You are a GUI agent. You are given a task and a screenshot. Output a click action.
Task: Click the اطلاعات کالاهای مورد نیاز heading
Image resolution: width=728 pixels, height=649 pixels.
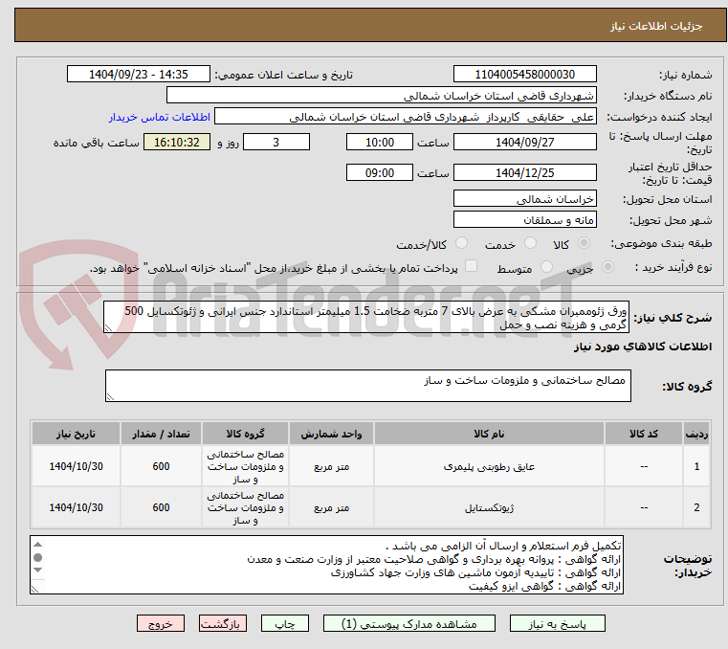click(x=643, y=347)
